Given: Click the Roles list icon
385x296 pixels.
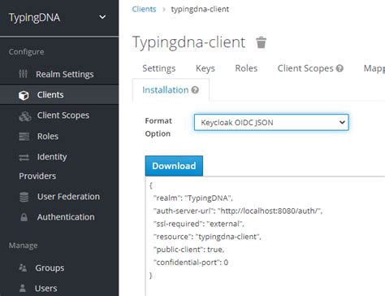Looking at the screenshot, I should click(24, 137).
